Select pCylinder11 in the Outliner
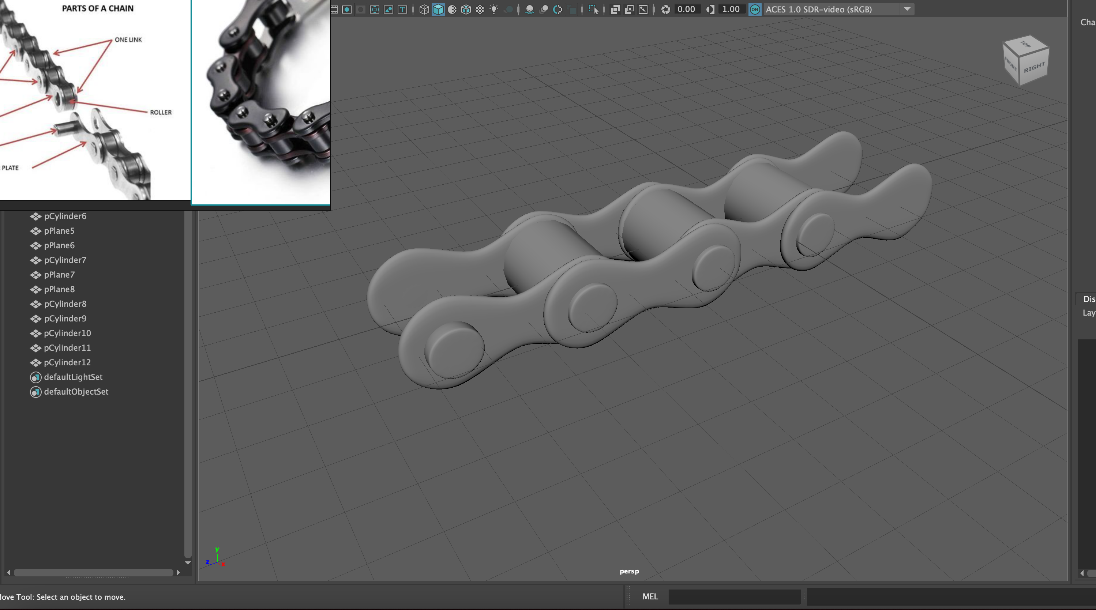1096x610 pixels. [67, 348]
